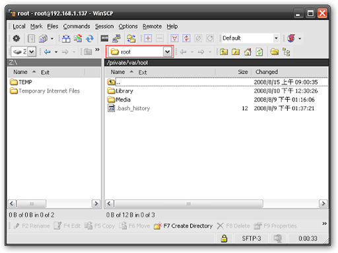The width and height of the screenshot is (338, 253).
Task: Click the Z:\ local path bar
Action: pyautogui.click(x=54, y=63)
